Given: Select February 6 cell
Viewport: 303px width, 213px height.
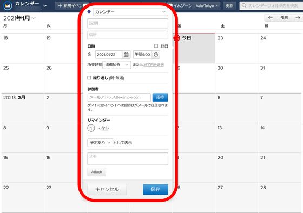Looking at the screenshot, I should pyautogui.click(x=236, y=108).
